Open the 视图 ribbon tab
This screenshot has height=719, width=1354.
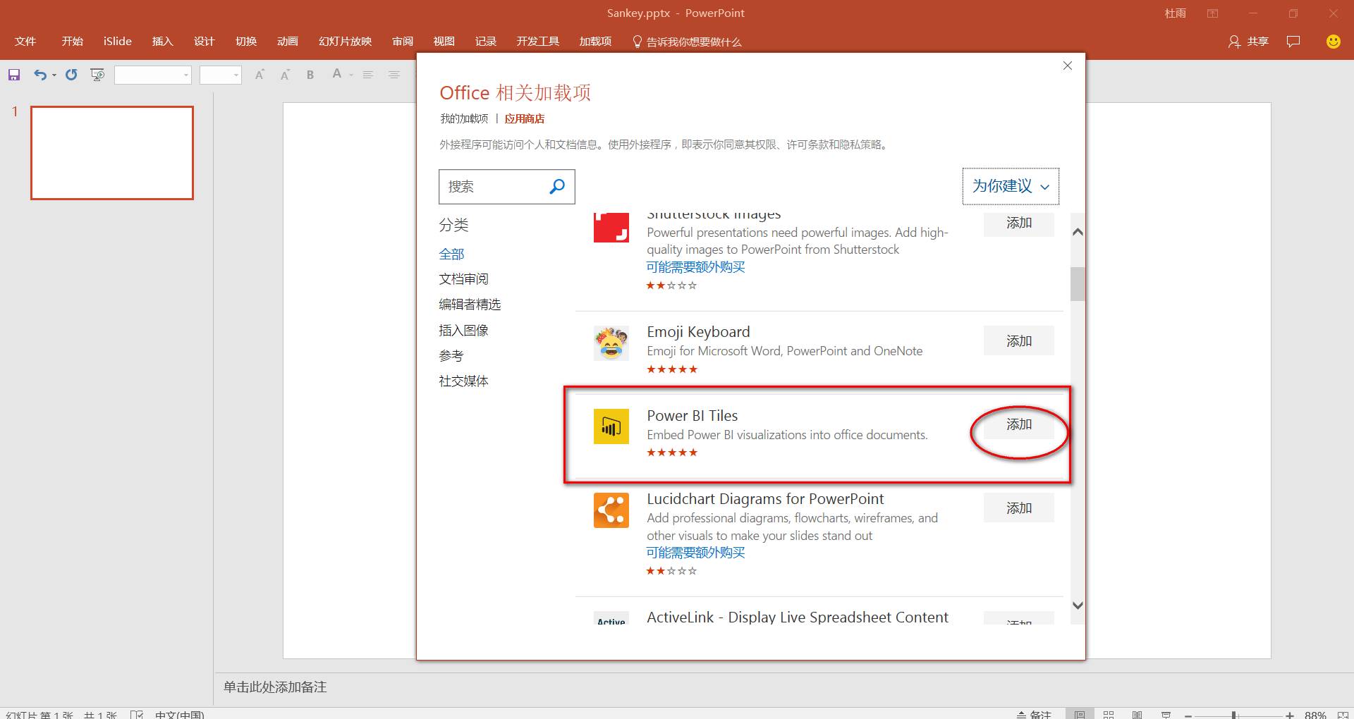[x=444, y=42]
